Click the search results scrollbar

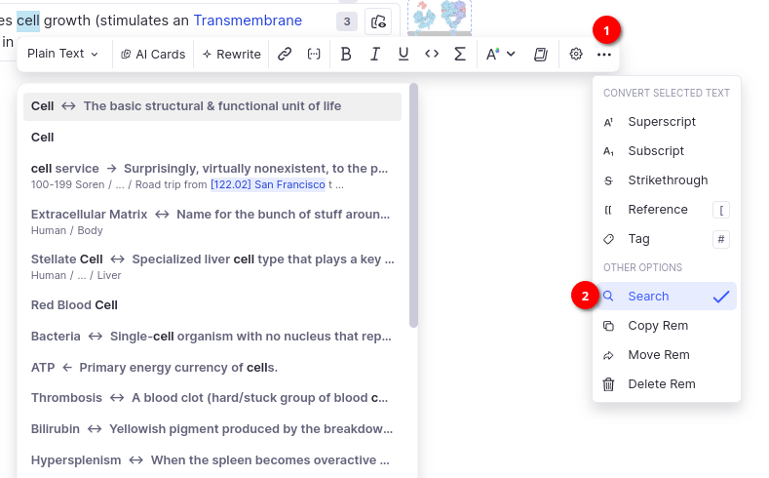coord(413,205)
